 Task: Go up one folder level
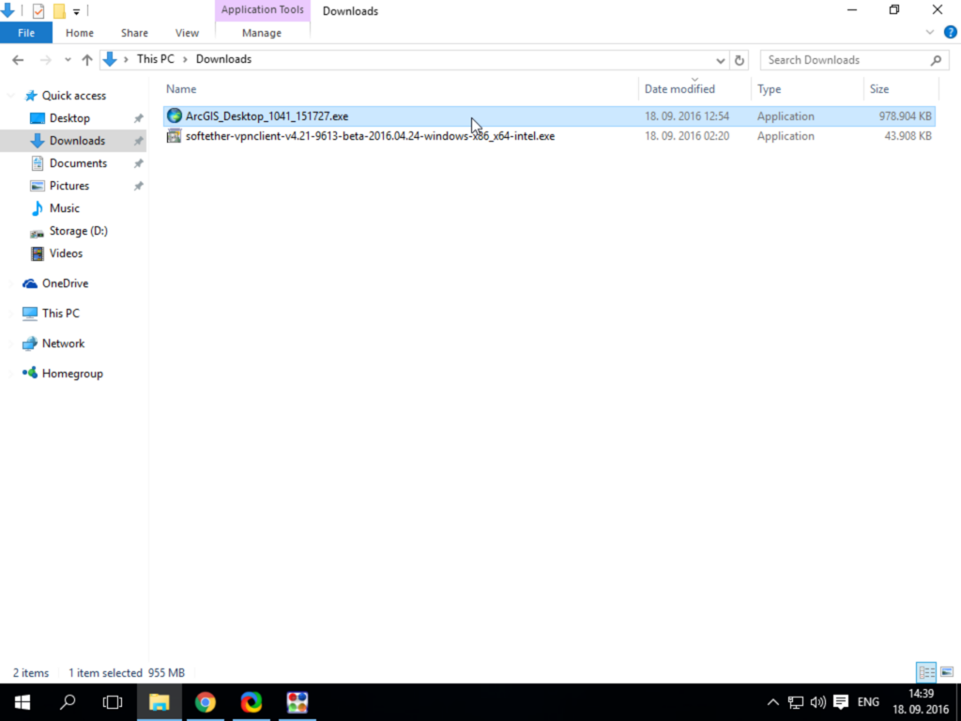pyautogui.click(x=87, y=59)
